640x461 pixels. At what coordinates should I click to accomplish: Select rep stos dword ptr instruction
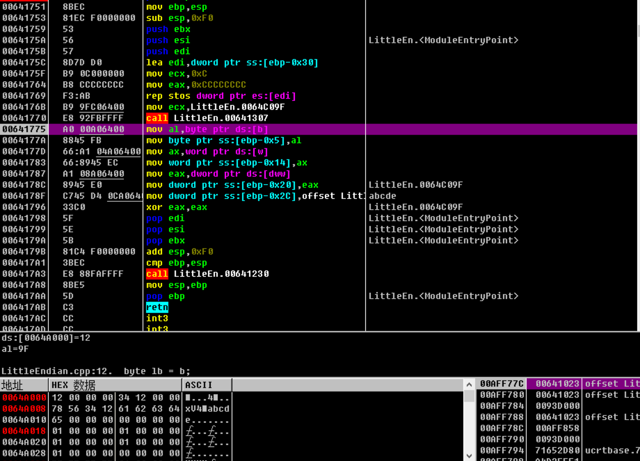[221, 96]
